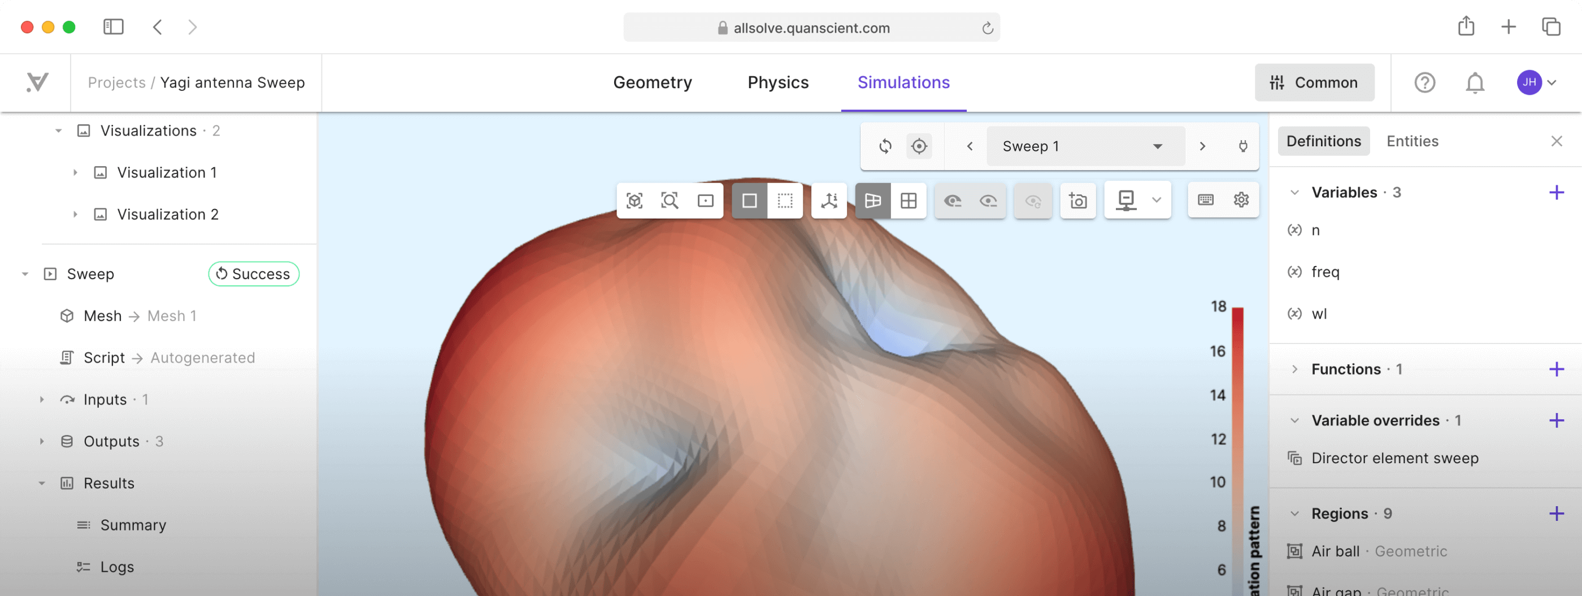Expand the Functions section
The image size is (1582, 596).
[x=1294, y=369]
